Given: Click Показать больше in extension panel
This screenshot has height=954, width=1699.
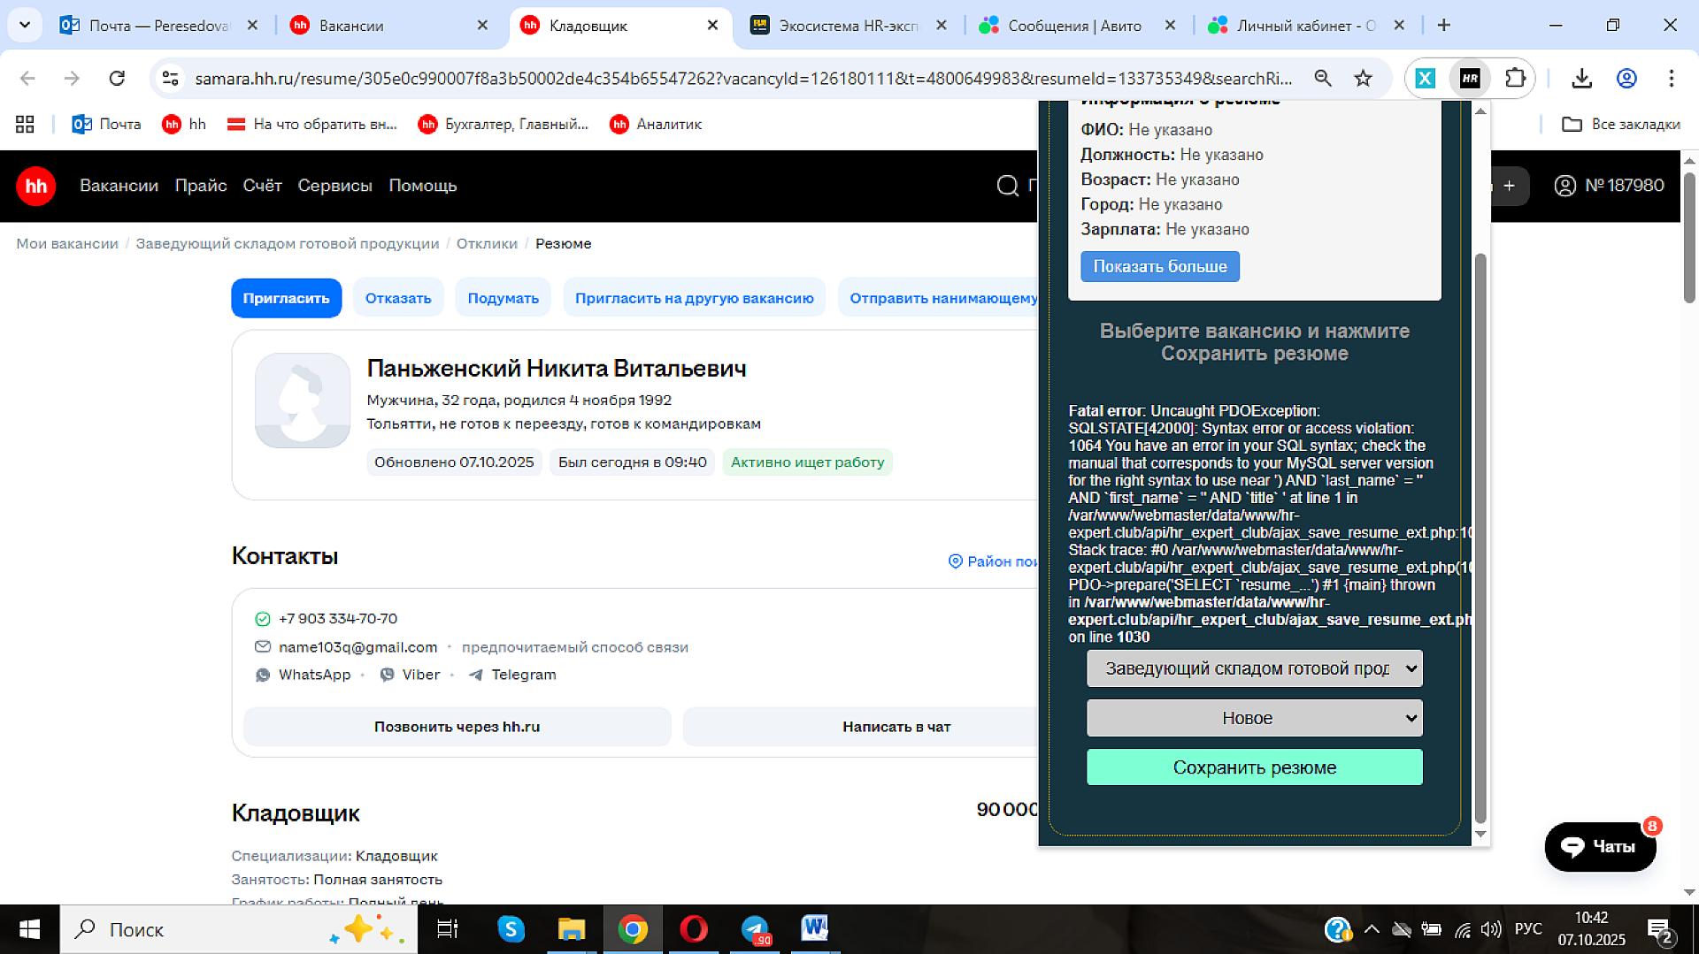Looking at the screenshot, I should click(x=1159, y=266).
